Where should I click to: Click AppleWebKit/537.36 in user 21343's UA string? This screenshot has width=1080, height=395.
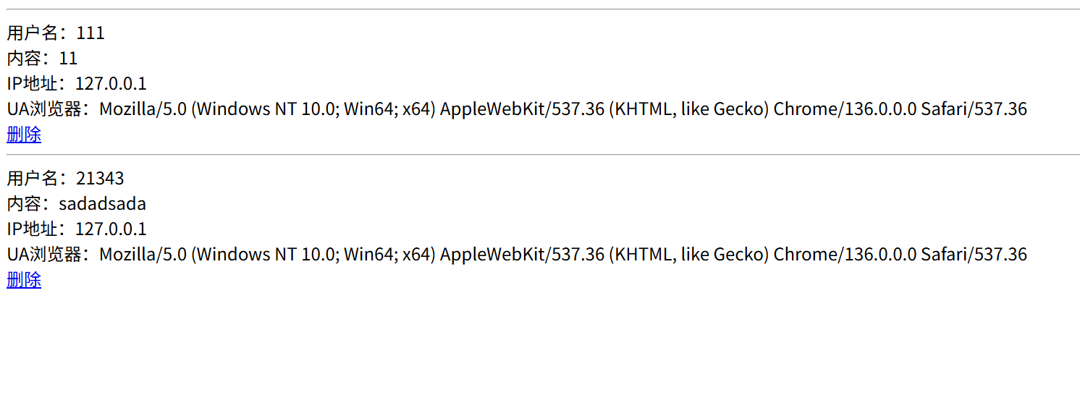point(522,255)
